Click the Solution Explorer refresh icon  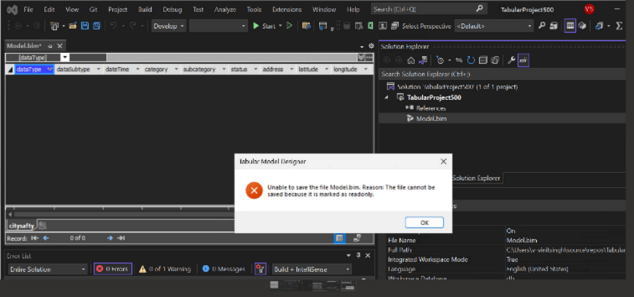click(471, 60)
